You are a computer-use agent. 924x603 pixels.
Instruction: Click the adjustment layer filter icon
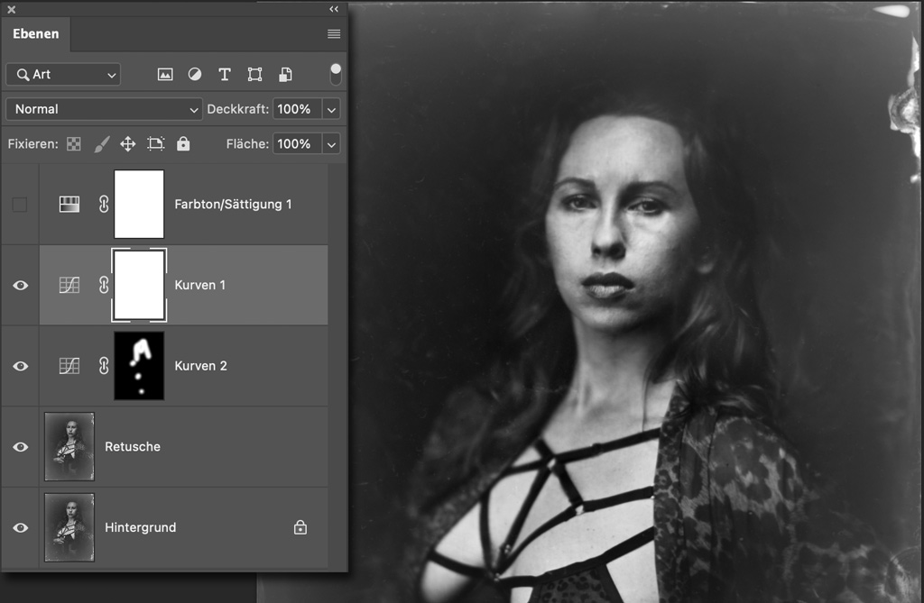[195, 75]
